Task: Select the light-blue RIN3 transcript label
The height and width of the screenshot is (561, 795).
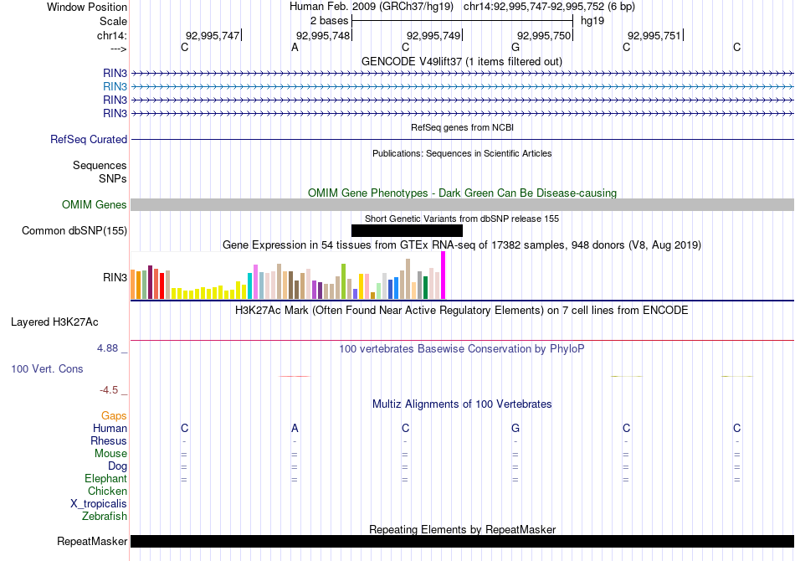Action: (x=115, y=86)
